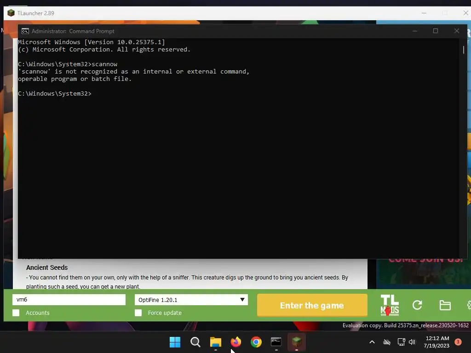Launch Firefox from the taskbar
The height and width of the screenshot is (353, 471).
236,342
